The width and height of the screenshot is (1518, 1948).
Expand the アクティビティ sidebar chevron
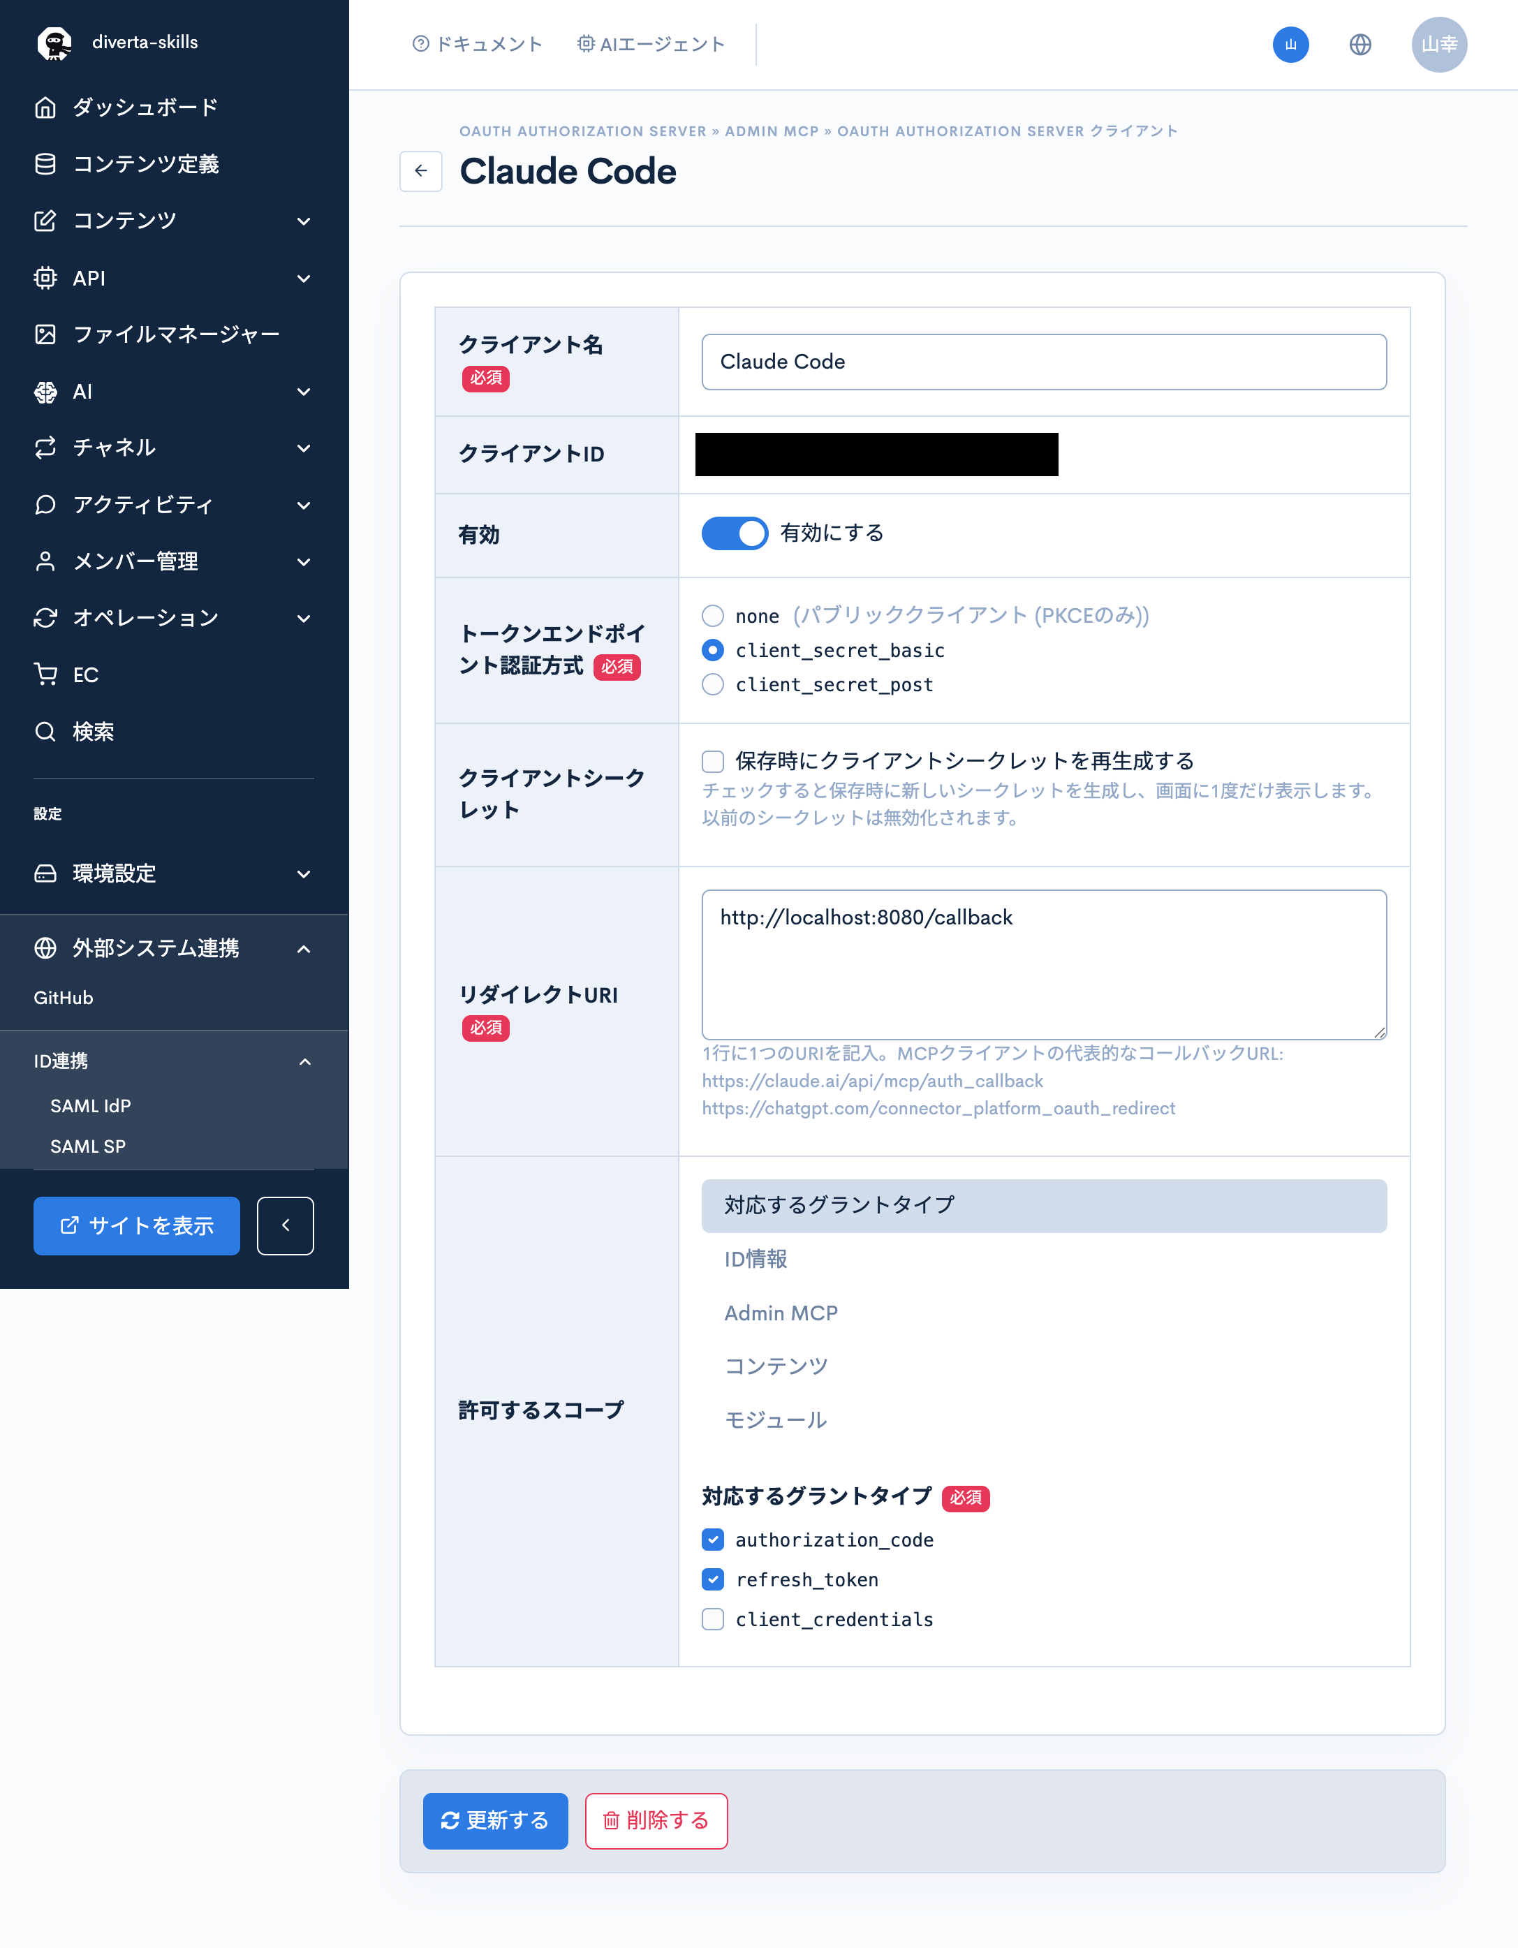pyautogui.click(x=304, y=505)
